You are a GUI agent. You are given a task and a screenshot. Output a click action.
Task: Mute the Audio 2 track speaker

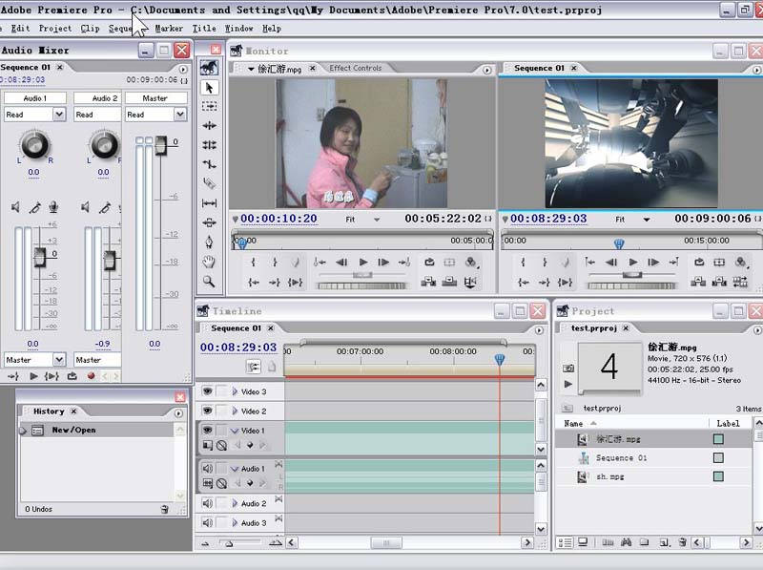[207, 503]
